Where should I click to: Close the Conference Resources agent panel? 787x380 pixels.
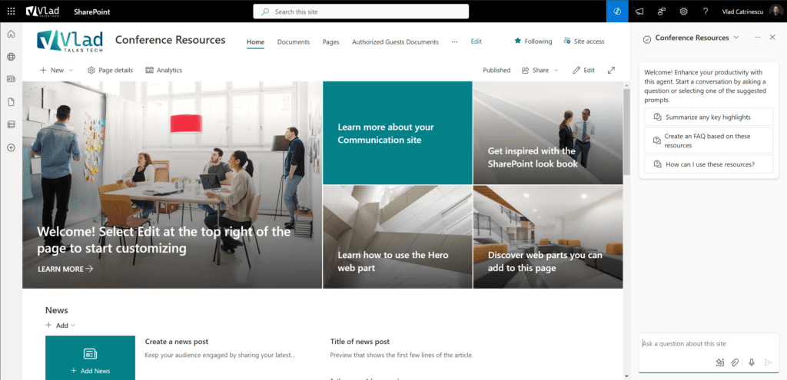coord(772,38)
